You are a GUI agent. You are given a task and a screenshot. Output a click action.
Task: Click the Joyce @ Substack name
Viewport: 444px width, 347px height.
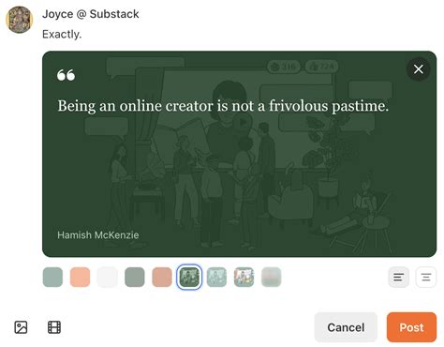91,14
